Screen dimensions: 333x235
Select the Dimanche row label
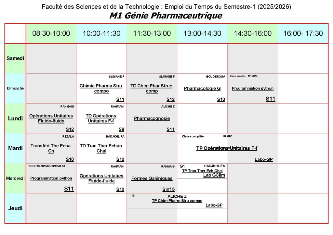pyautogui.click(x=15, y=88)
